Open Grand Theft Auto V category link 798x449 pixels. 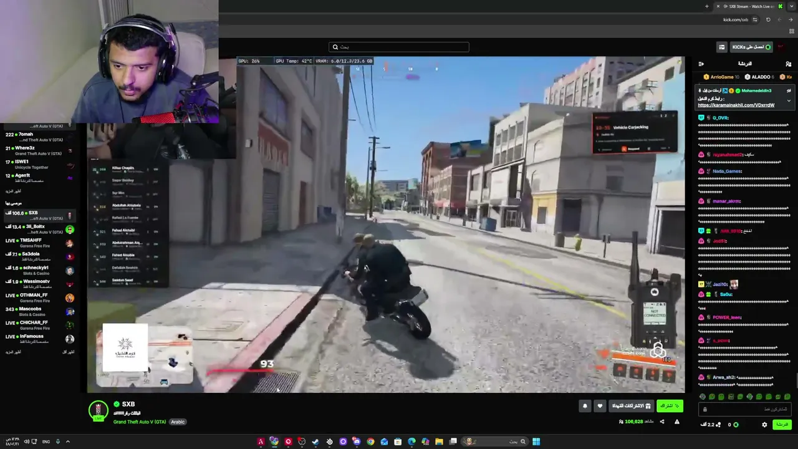point(140,422)
